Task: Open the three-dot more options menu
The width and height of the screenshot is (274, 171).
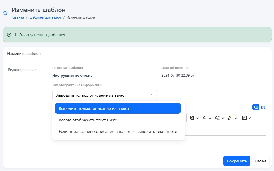Action: [261, 118]
